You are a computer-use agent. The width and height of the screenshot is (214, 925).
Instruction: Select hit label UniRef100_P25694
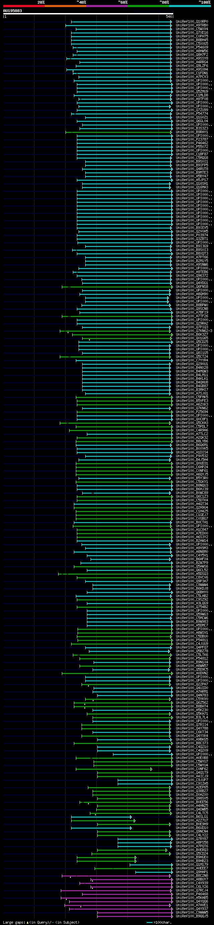[x=192, y=412]
